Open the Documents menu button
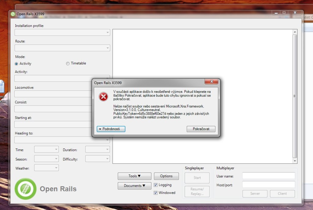 pos(134,186)
